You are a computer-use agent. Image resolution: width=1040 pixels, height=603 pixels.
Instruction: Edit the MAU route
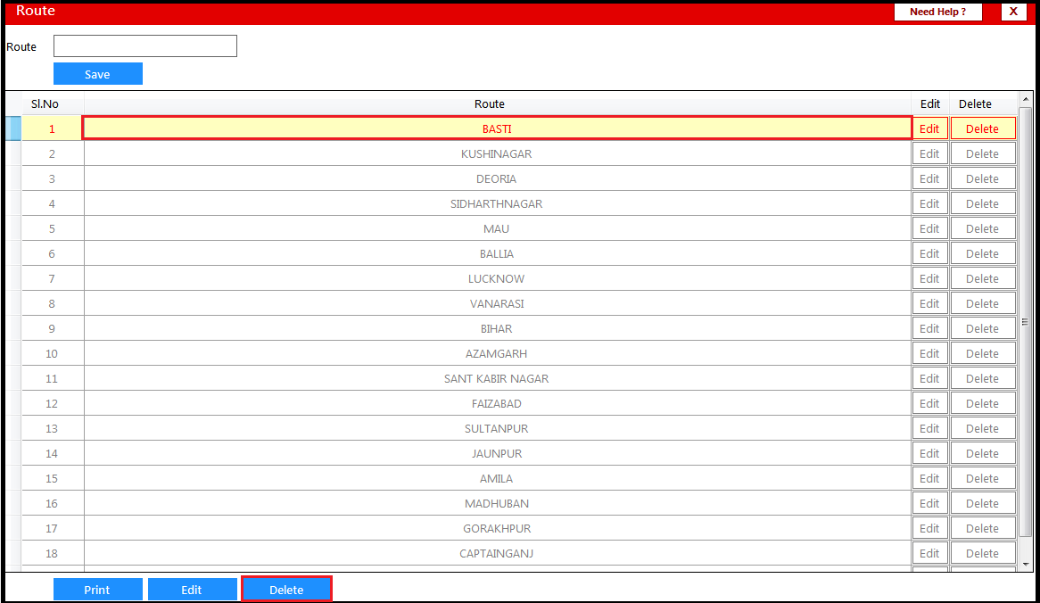(929, 229)
